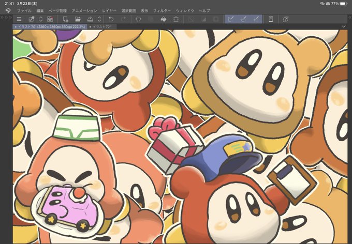This screenshot has width=352, height=244.
Task: Open the 選択範囲 menu
Action: pos(128,10)
